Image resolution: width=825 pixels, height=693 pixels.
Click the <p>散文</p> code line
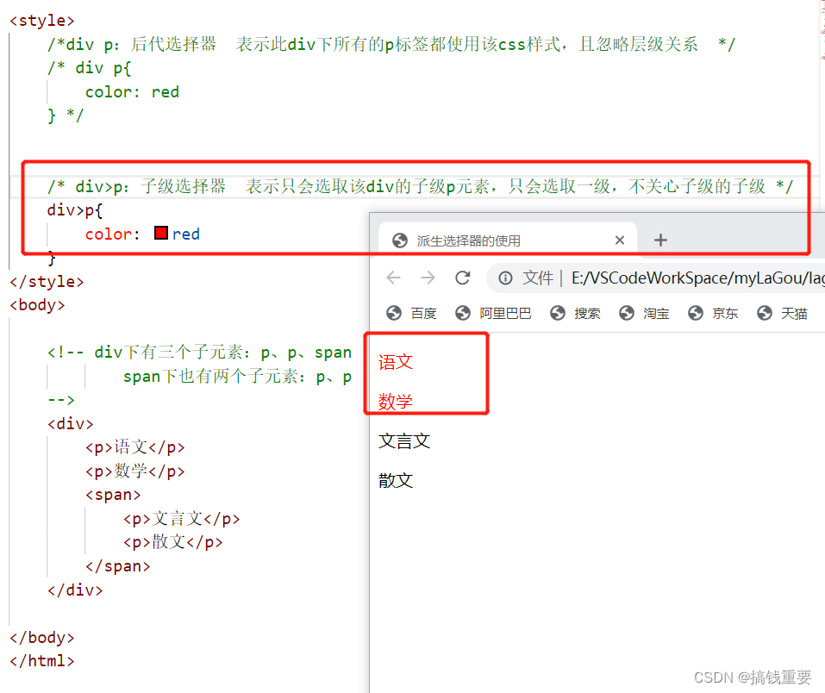point(173,542)
